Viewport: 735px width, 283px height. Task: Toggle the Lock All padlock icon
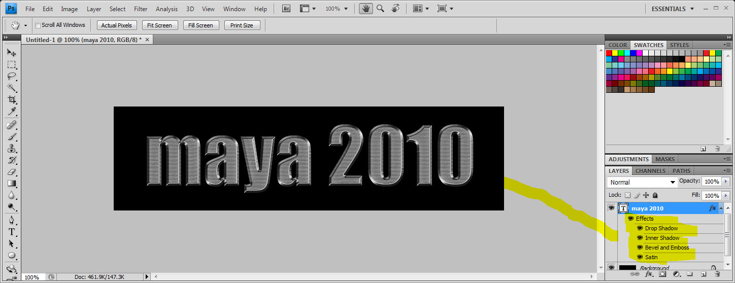(655, 195)
